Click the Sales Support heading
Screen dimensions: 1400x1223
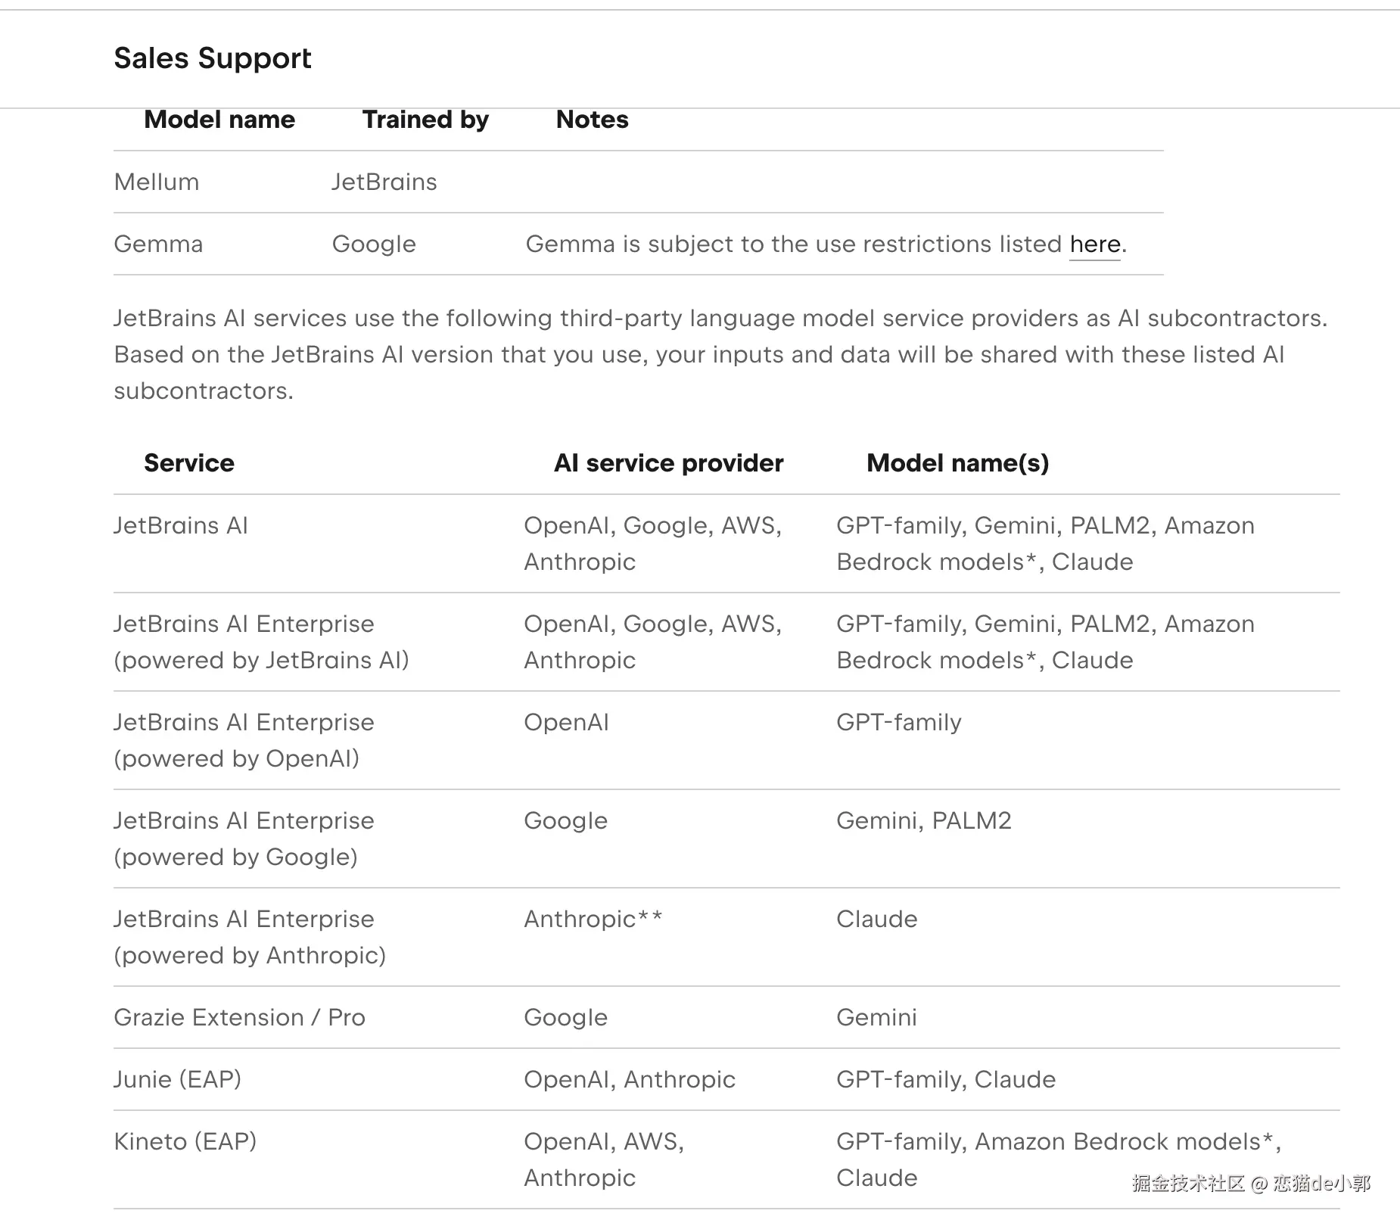(x=213, y=58)
